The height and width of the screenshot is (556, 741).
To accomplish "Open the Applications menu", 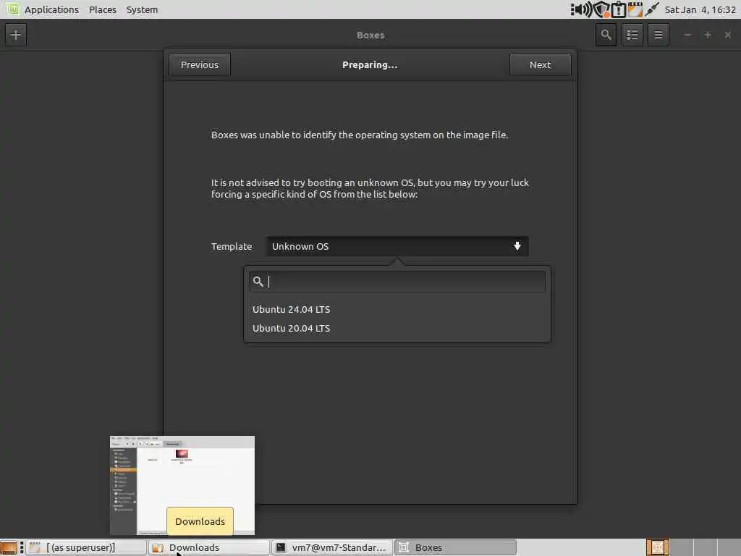I will tap(51, 9).
